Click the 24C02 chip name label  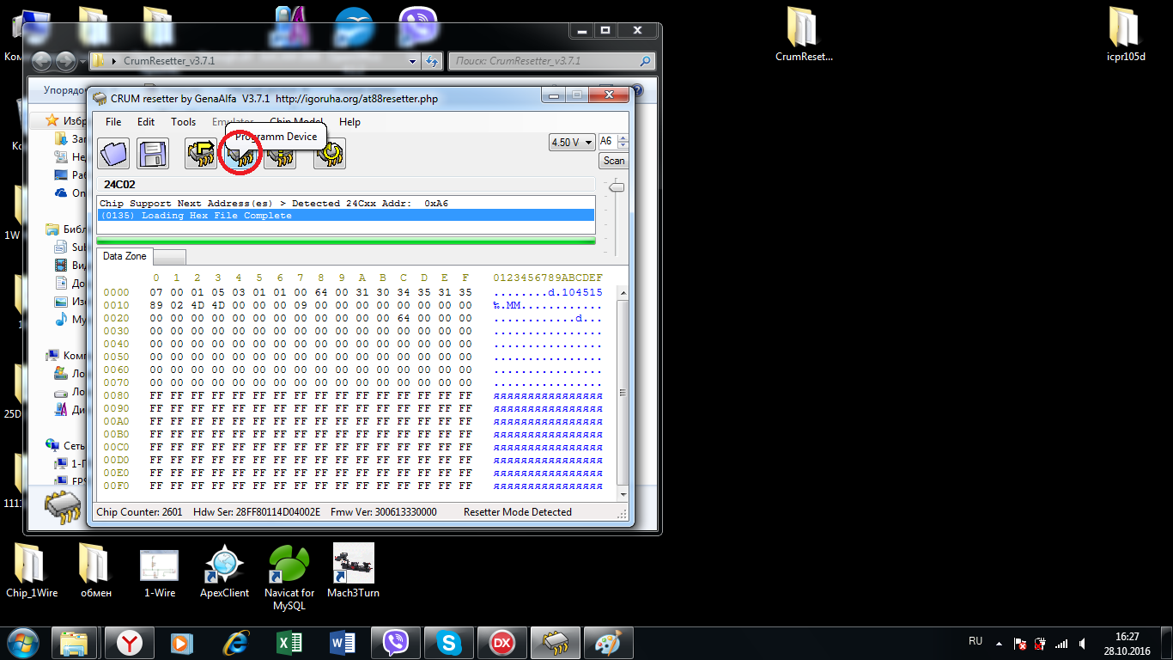click(119, 185)
